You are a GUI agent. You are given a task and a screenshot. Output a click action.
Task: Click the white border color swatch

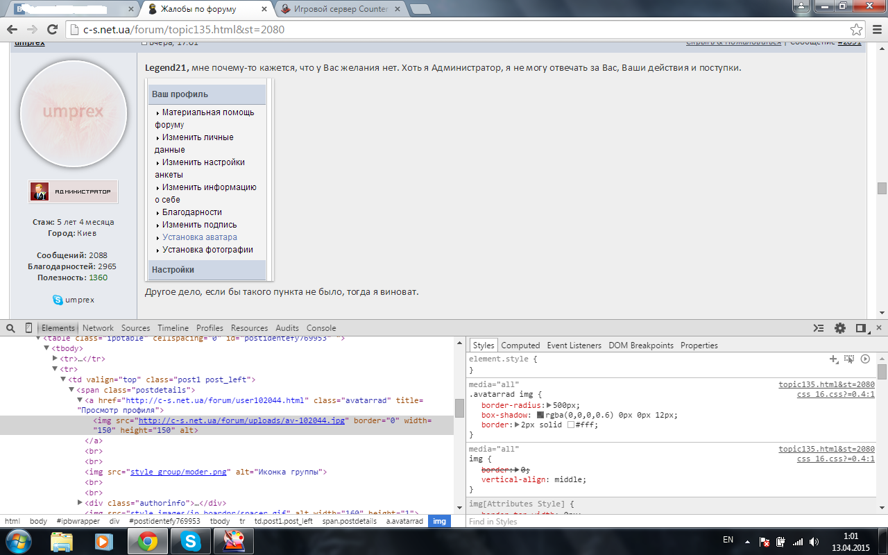pos(571,425)
